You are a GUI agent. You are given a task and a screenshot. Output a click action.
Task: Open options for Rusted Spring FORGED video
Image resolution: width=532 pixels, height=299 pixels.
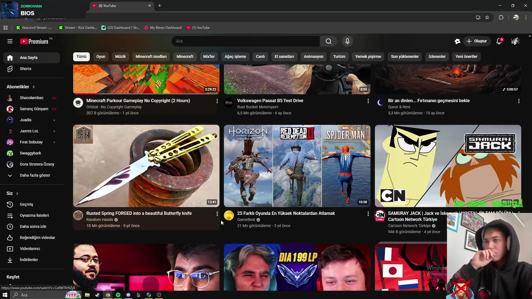pyautogui.click(x=217, y=213)
